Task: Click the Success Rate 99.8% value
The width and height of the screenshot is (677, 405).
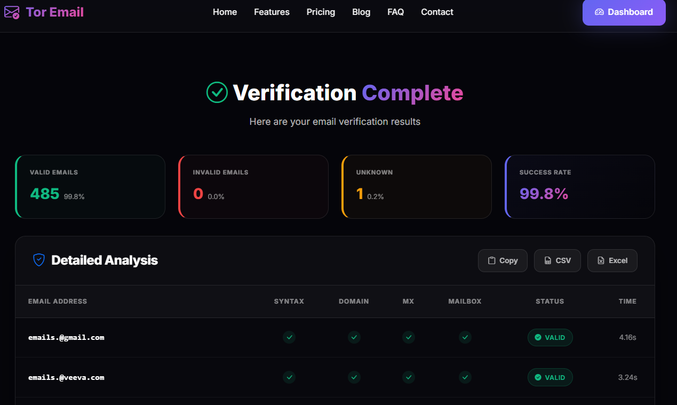Action: pyautogui.click(x=544, y=194)
